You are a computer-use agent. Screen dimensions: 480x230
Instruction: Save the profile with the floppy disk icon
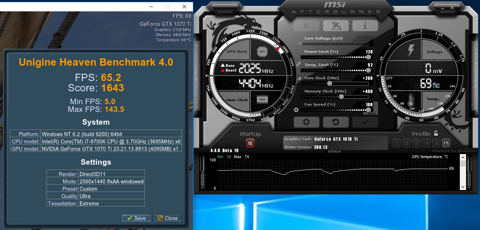[x=446, y=143]
